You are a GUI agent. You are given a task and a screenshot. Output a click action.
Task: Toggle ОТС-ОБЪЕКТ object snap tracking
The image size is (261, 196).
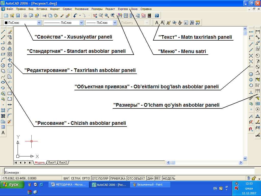click(136, 178)
